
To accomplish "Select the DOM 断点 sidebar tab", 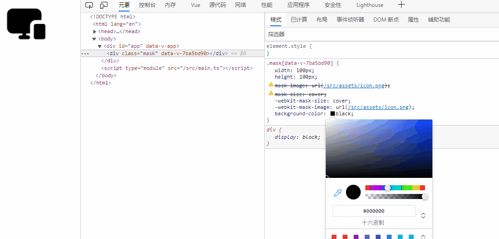I will point(386,20).
